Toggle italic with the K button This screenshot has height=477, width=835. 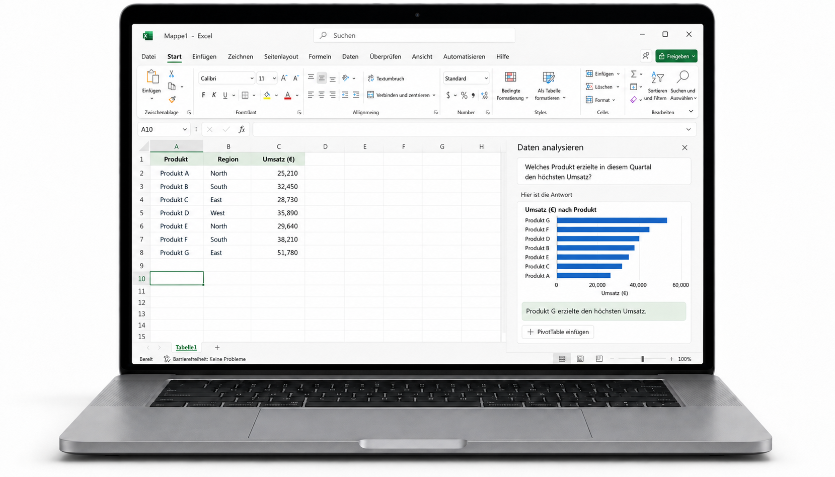(214, 95)
